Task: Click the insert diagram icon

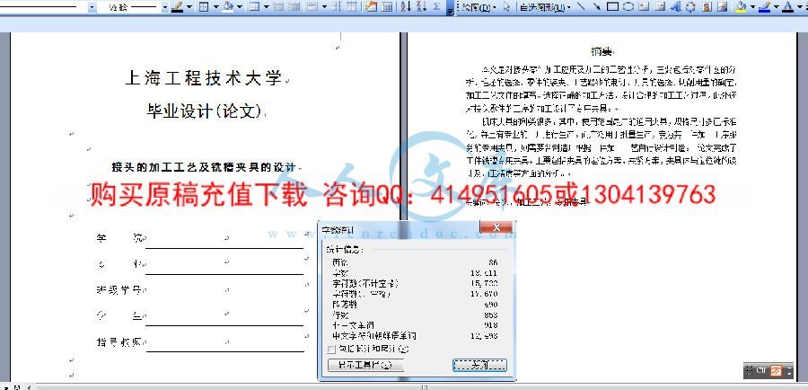Action: pos(691,6)
